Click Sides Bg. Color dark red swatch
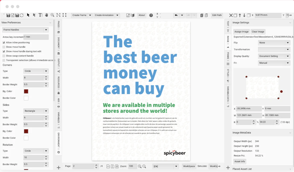The image size is (294, 172). click(26, 131)
